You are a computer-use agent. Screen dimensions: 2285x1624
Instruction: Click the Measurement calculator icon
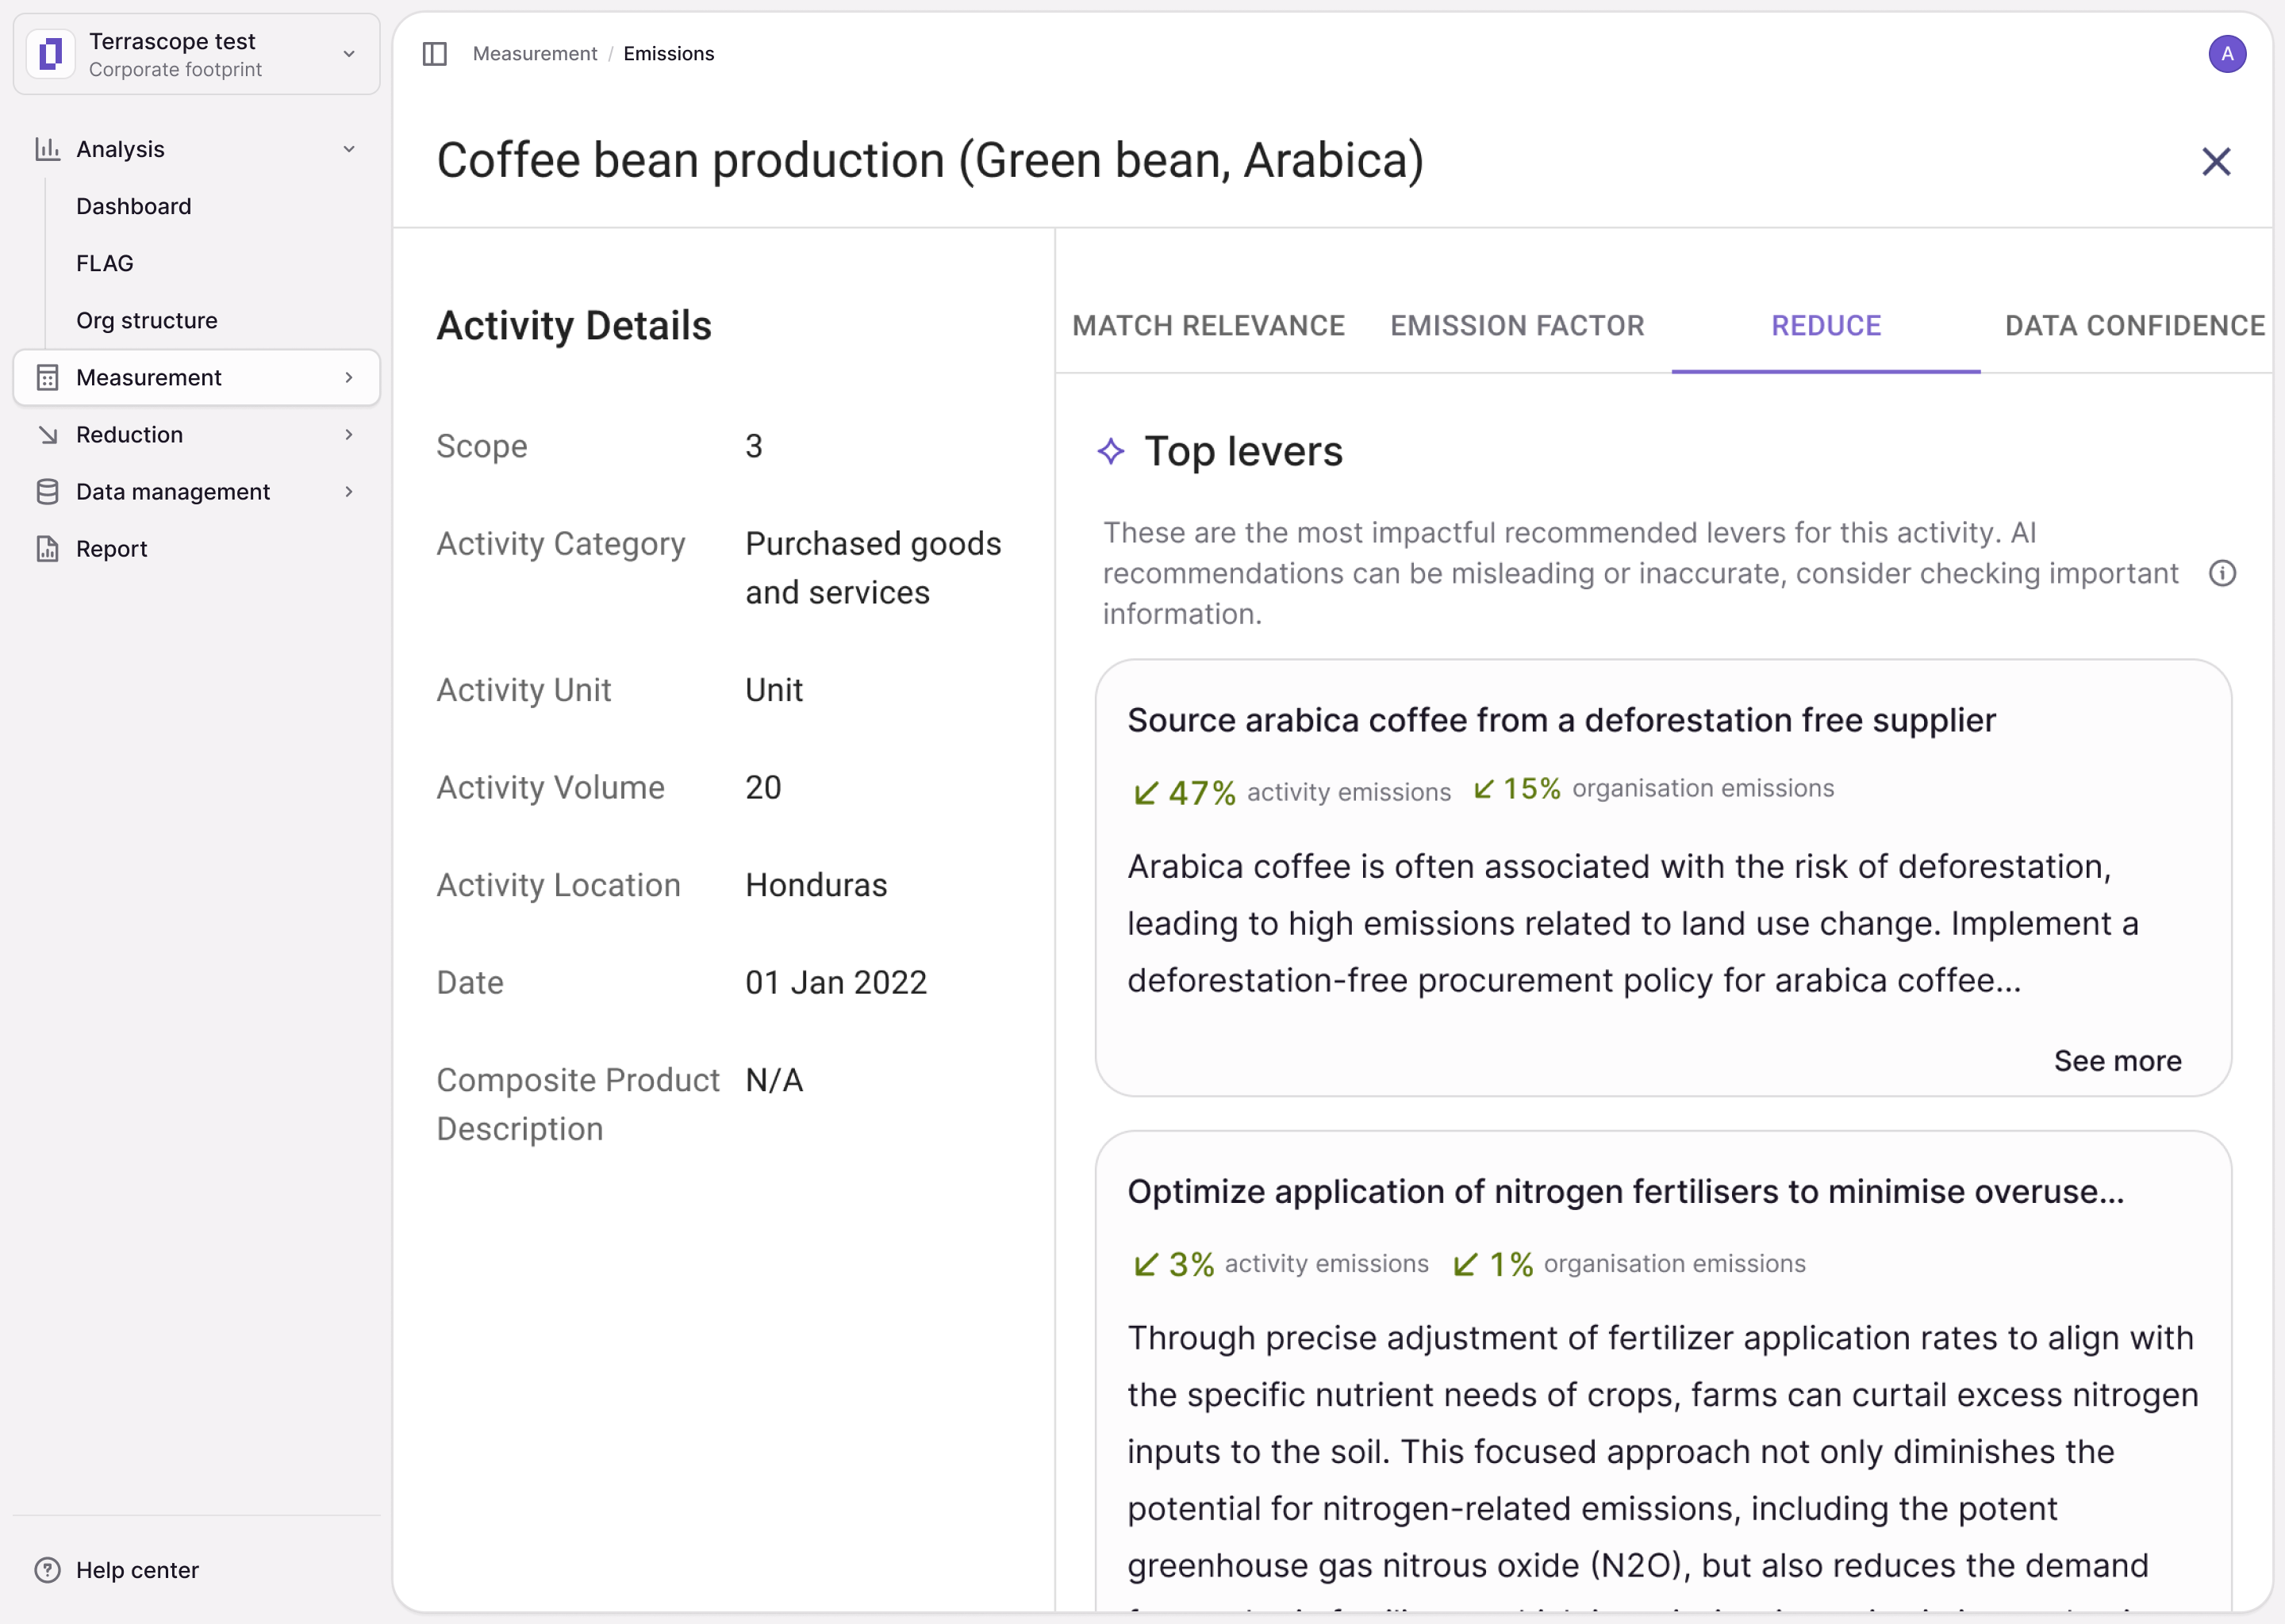point(47,377)
